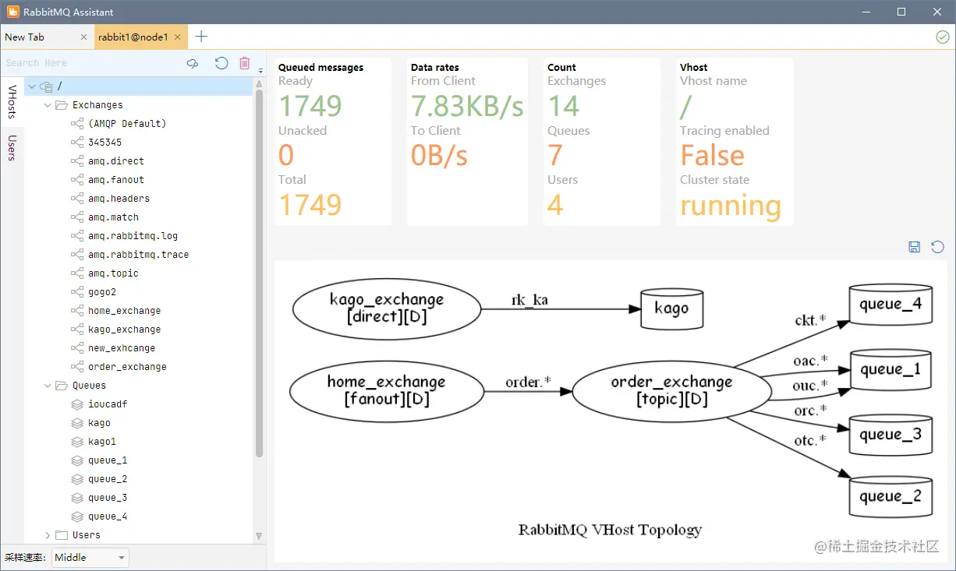The width and height of the screenshot is (956, 571).
Task: Collapse the root vhost node
Action: [32, 86]
